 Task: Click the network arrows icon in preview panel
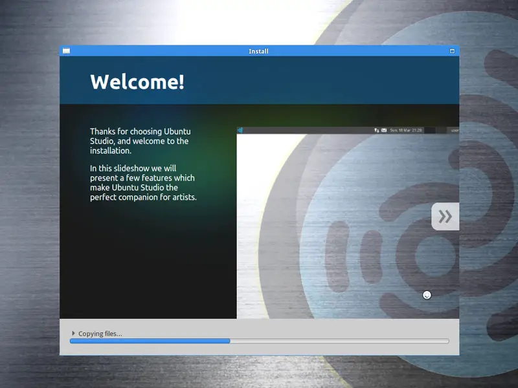pyautogui.click(x=377, y=131)
